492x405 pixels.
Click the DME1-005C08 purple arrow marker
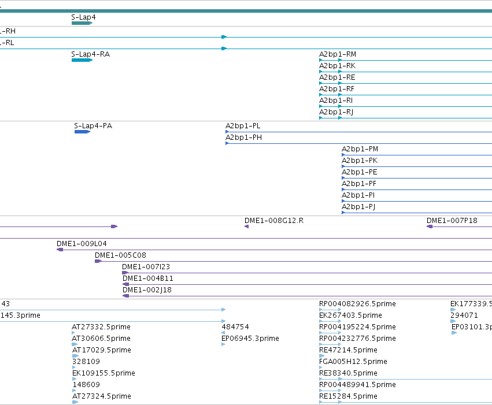(x=98, y=261)
